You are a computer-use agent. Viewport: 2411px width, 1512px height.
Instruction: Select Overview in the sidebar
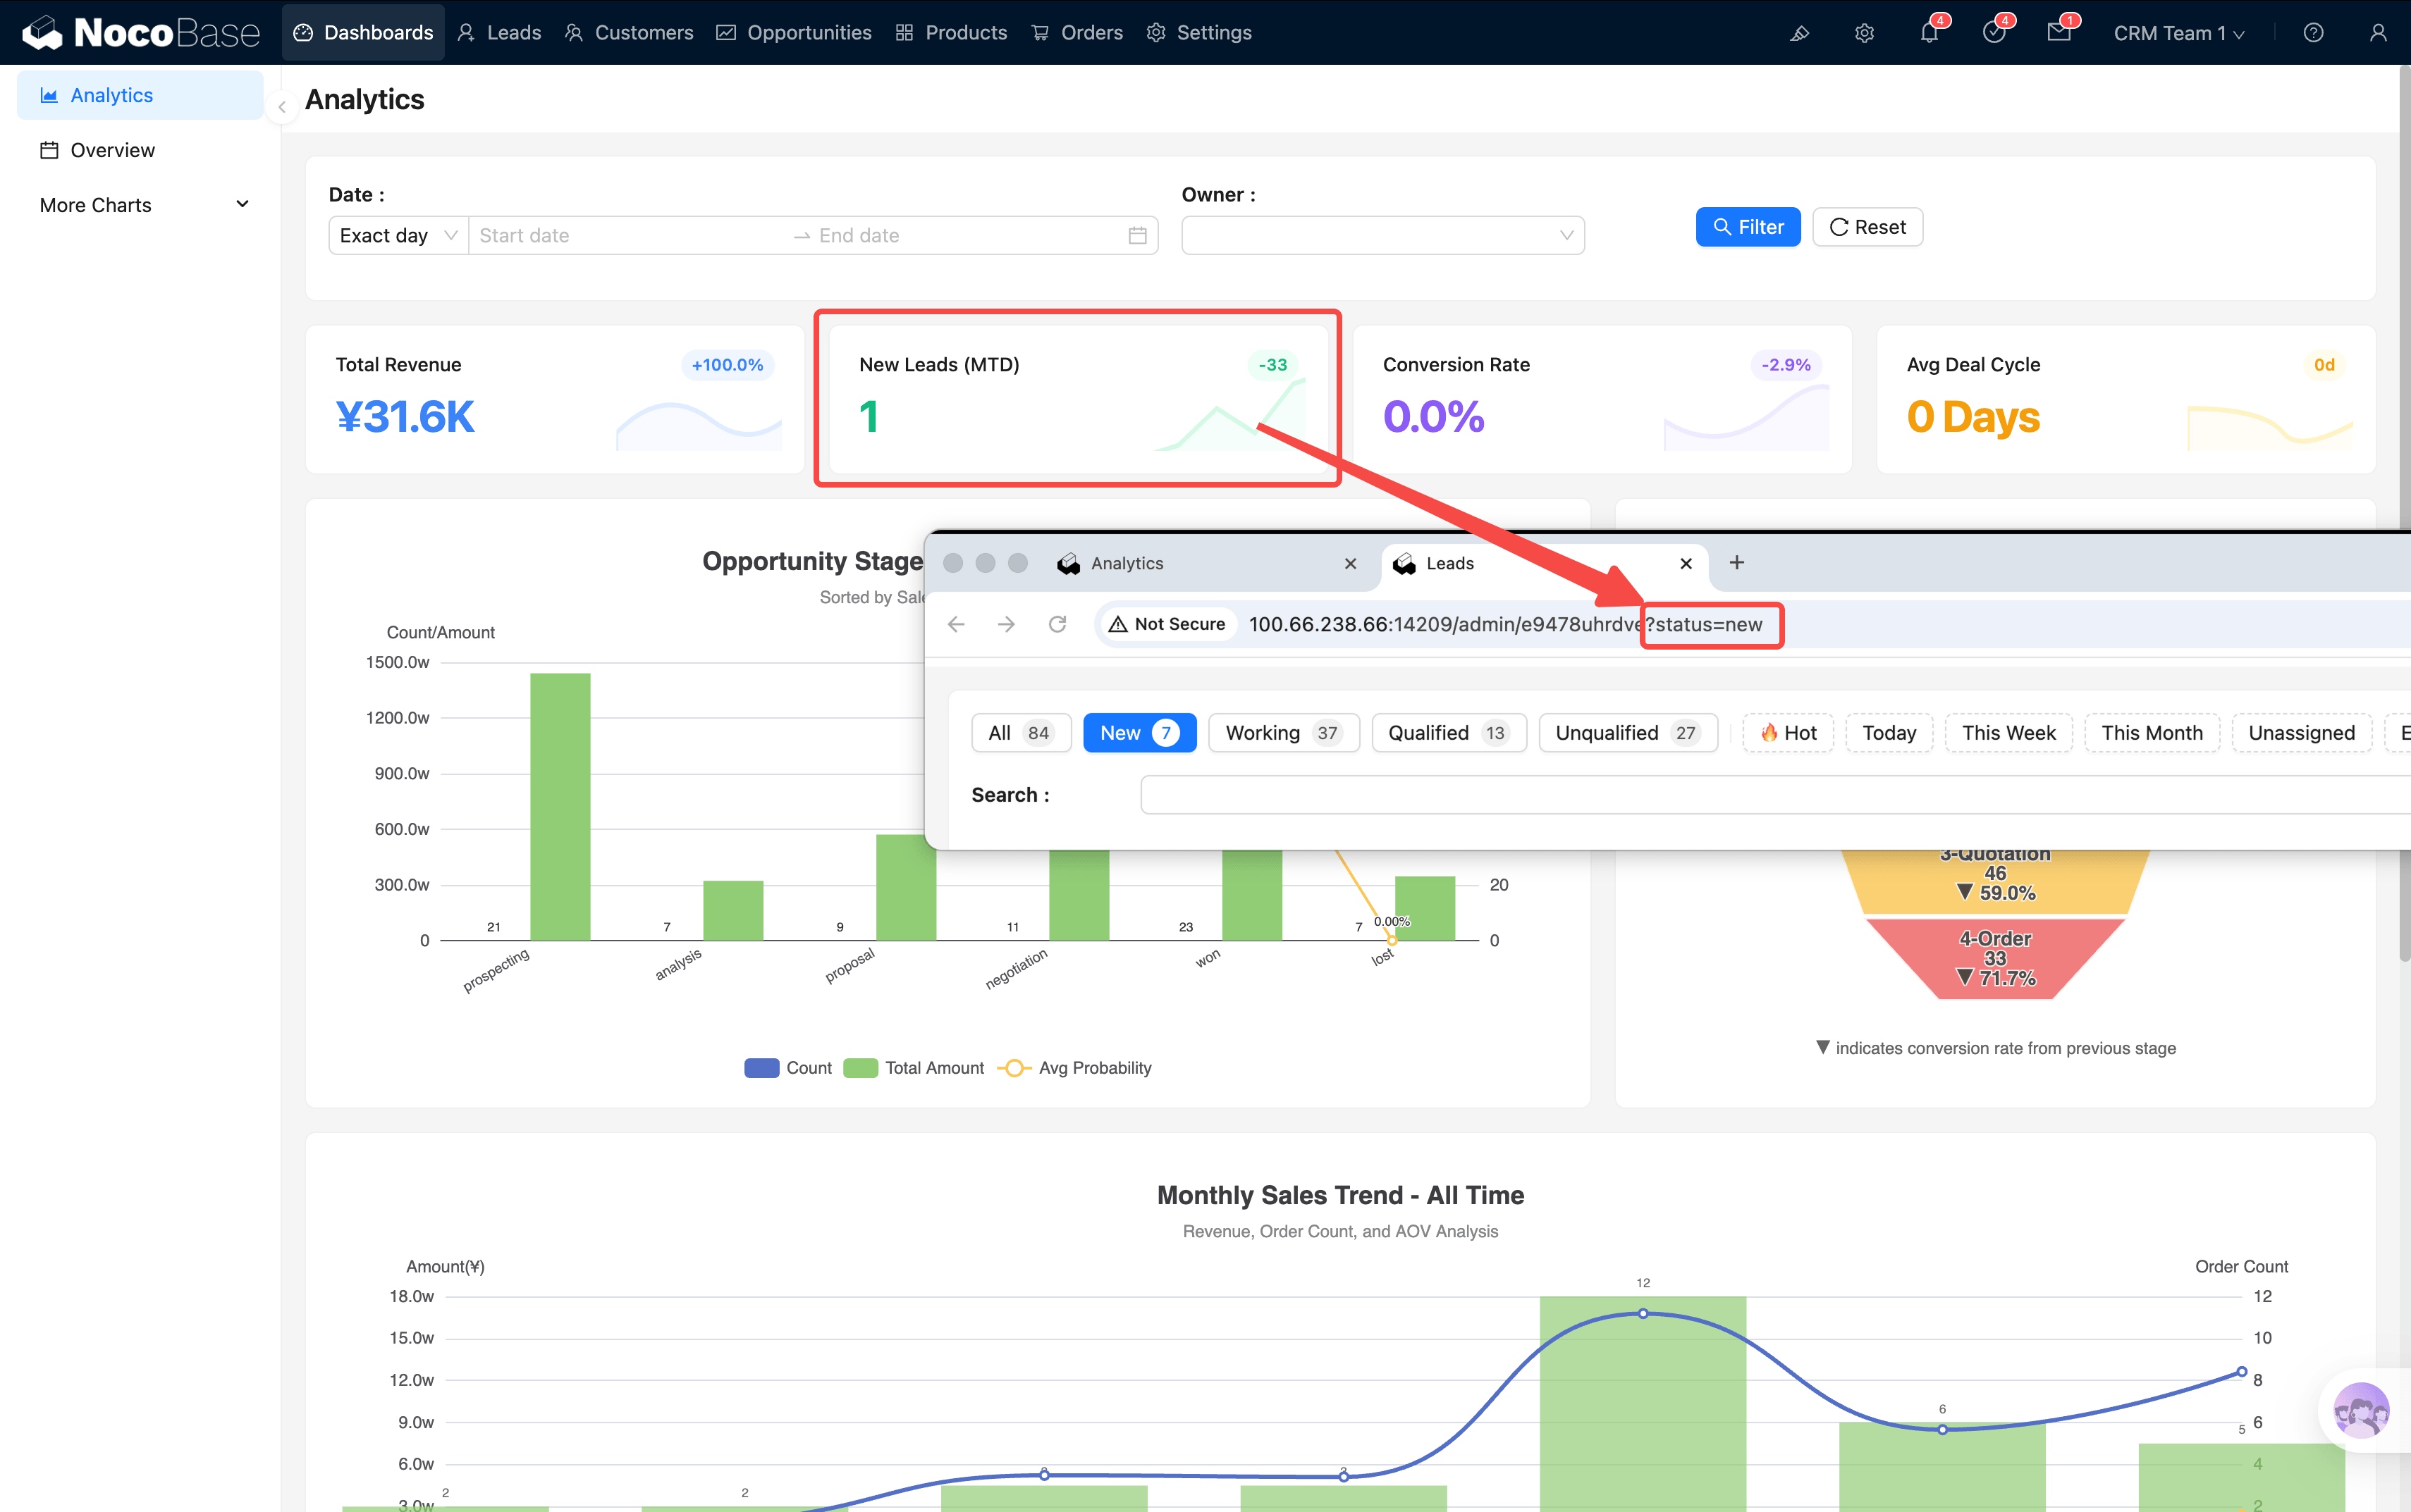pos(112,150)
